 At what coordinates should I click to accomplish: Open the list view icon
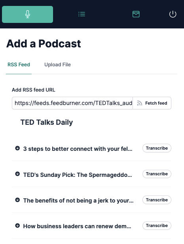coord(82,14)
